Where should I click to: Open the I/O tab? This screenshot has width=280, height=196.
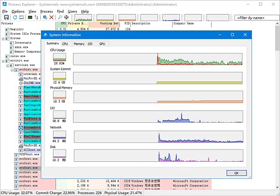pyautogui.click(x=90, y=44)
